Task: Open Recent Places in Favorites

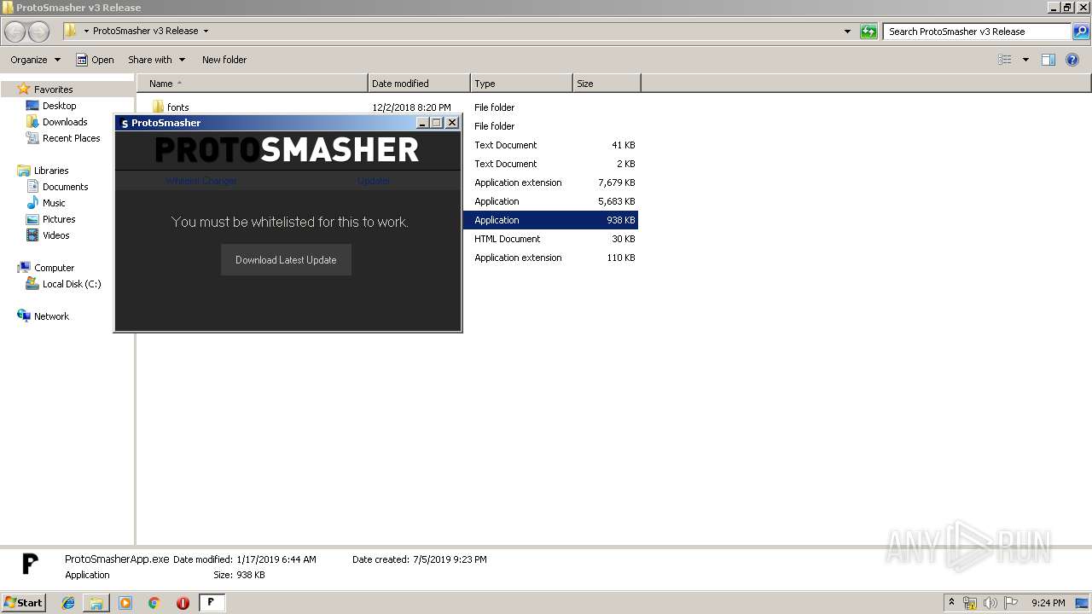Action: point(71,138)
